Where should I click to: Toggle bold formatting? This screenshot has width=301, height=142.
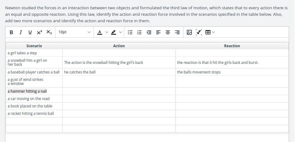point(11,32)
